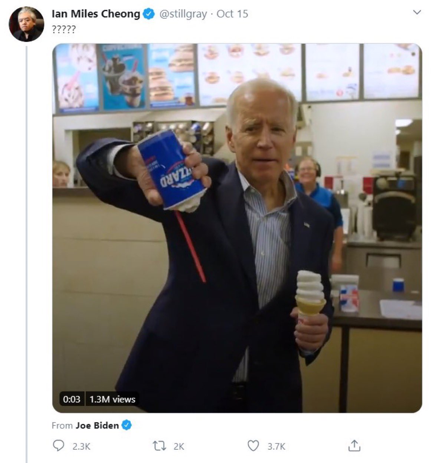
Task: Reply to the tweet via speech bubble icon
Action: click(x=58, y=446)
